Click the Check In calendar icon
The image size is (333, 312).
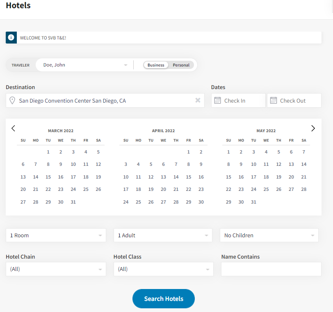[217, 101]
